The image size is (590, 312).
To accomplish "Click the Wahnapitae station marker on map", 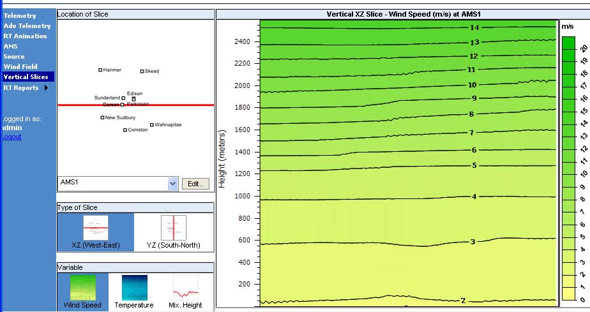I will pos(151,125).
